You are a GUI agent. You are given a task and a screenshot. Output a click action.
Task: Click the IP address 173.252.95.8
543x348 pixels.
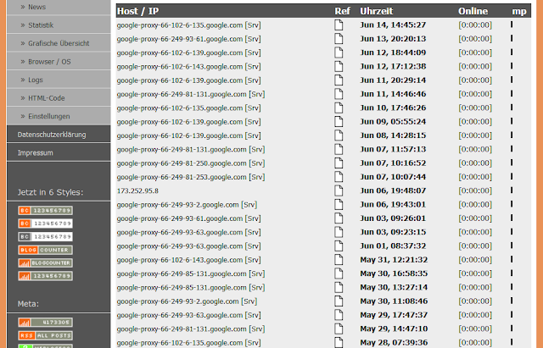(x=137, y=191)
